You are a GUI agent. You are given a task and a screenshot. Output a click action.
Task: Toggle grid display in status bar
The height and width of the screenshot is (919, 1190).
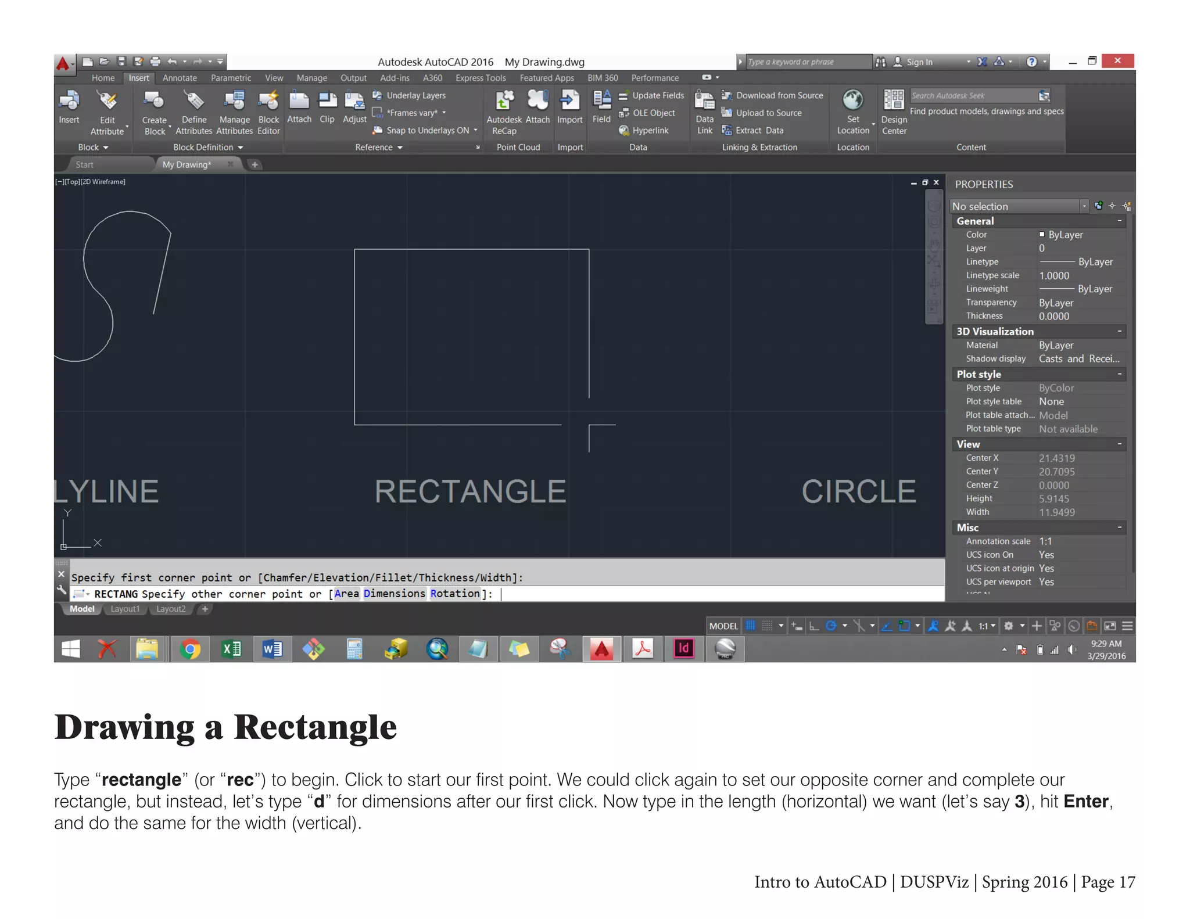[x=751, y=626]
